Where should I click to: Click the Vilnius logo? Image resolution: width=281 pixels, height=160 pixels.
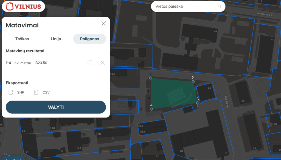(x=23, y=7)
